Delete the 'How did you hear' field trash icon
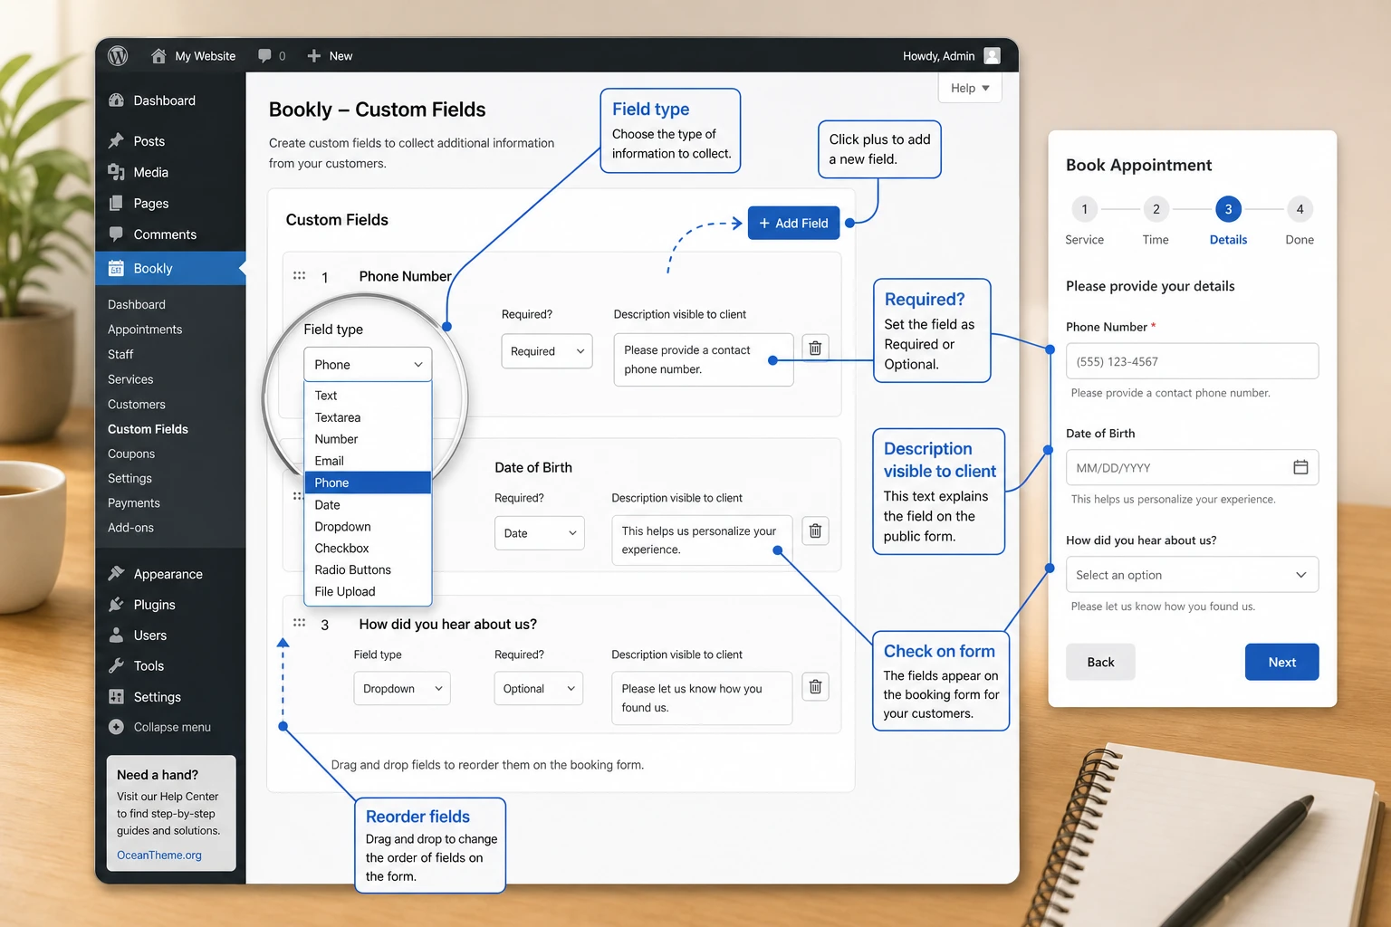 point(815,687)
